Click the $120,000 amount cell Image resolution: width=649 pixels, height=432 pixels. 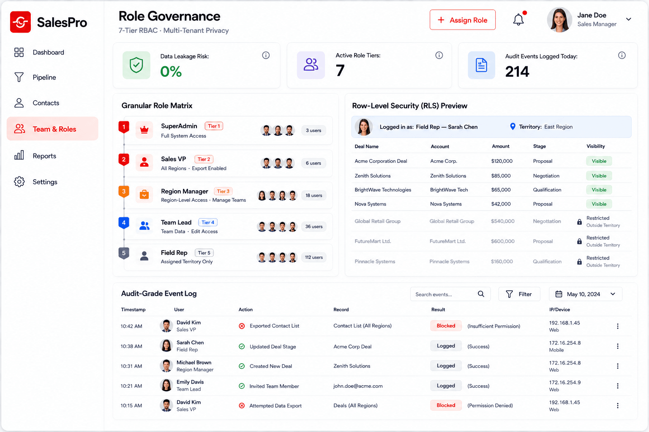click(x=502, y=161)
